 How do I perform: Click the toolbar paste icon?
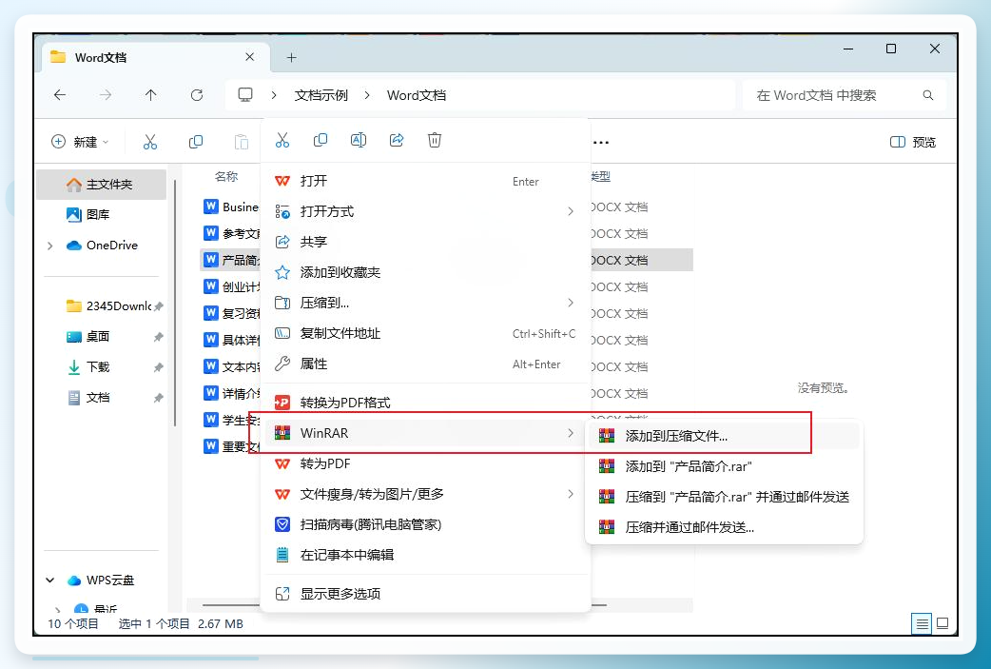point(242,142)
